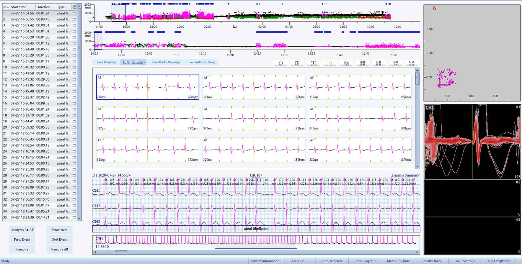
Task: Select the Af thumbnail labeled 304ms
Action: (254, 87)
